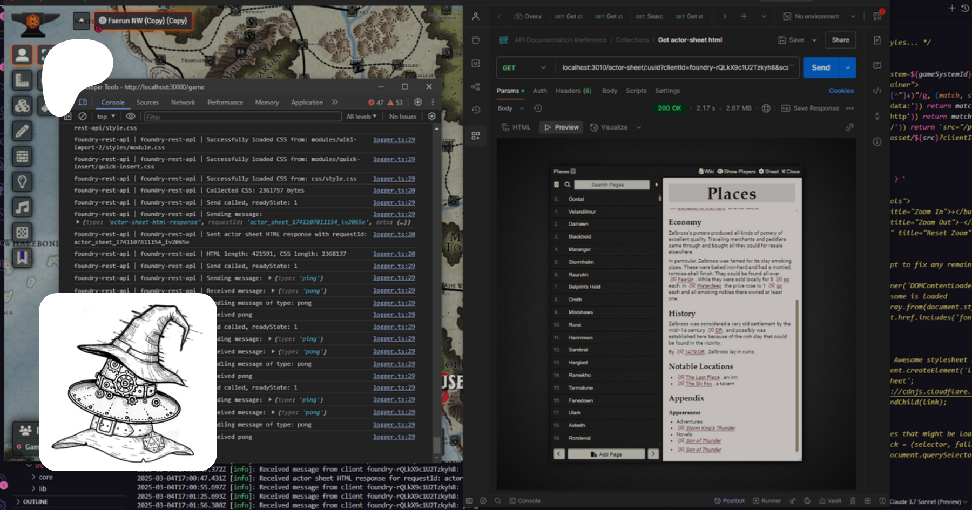
Task: Open the Lighting controls bulb icon
Action: point(22,182)
